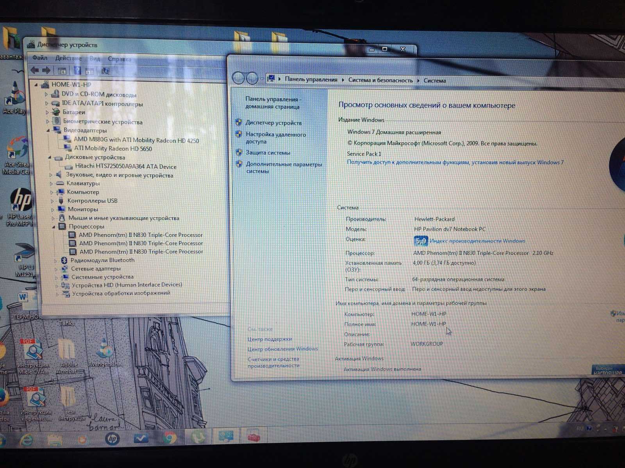Click the green uTorrent icon on taskbar

(198, 438)
